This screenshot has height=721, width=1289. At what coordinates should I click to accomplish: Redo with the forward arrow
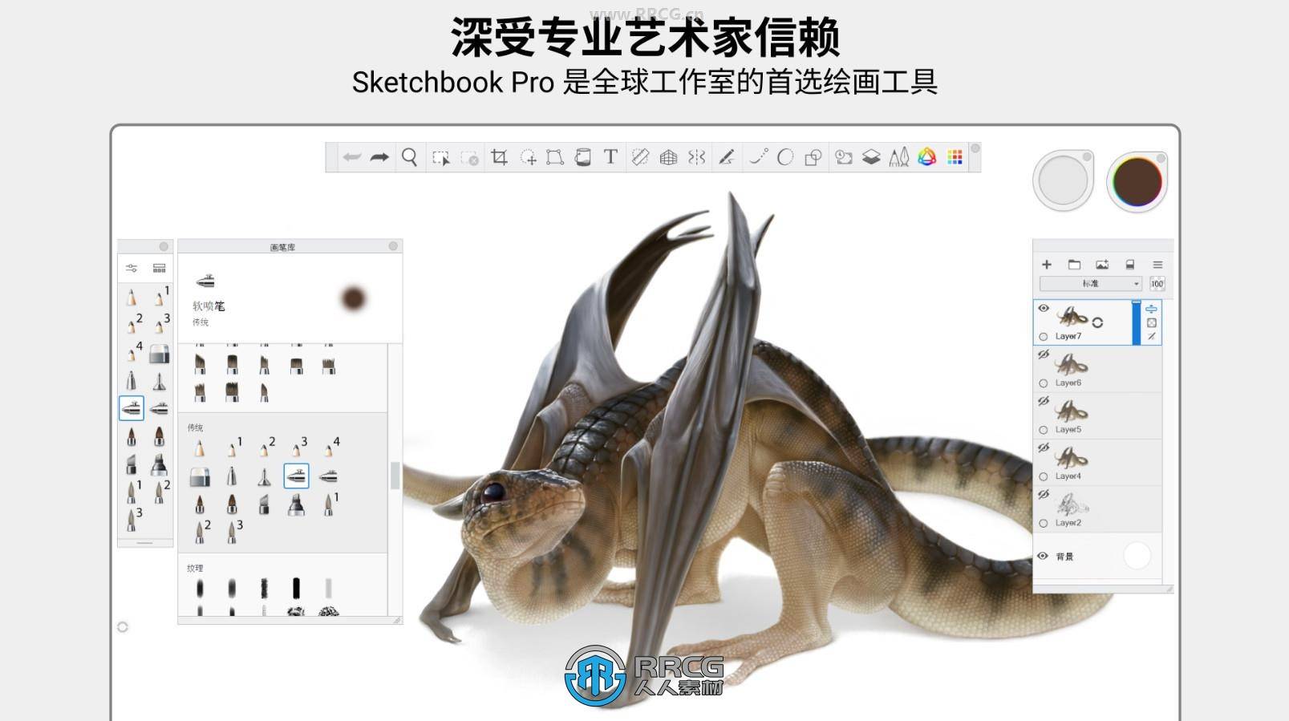click(379, 157)
